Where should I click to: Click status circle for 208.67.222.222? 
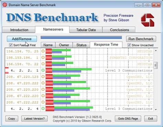coord(43,102)
